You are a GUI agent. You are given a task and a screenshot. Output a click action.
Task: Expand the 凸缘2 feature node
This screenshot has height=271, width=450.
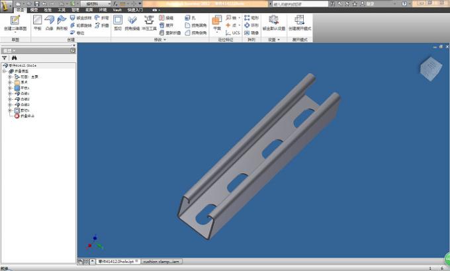(10, 99)
